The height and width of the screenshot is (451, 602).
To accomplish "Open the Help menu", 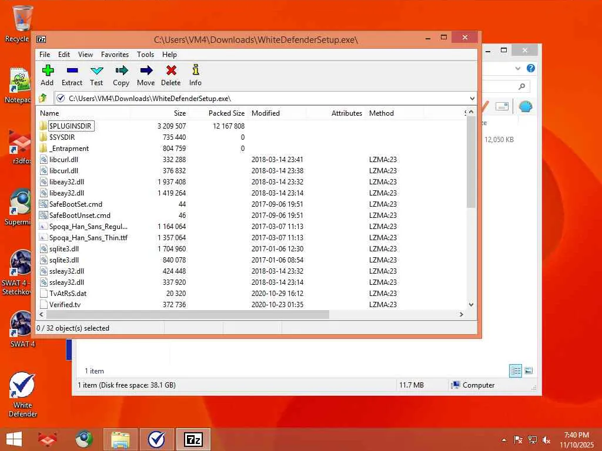I will 169,55.
